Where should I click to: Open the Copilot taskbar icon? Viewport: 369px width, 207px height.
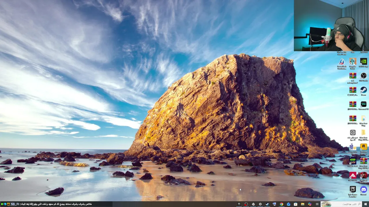pos(310,204)
